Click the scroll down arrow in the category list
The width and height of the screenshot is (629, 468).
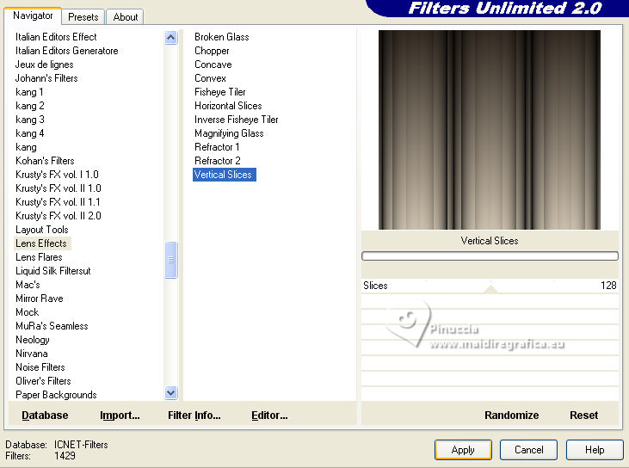tap(171, 392)
